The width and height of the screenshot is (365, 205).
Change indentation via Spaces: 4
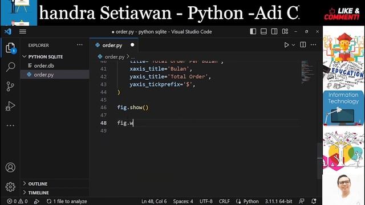(x=183, y=201)
